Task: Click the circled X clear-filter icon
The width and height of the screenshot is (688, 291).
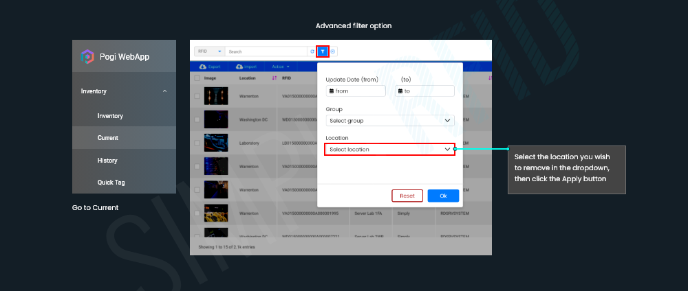Action: tap(333, 51)
